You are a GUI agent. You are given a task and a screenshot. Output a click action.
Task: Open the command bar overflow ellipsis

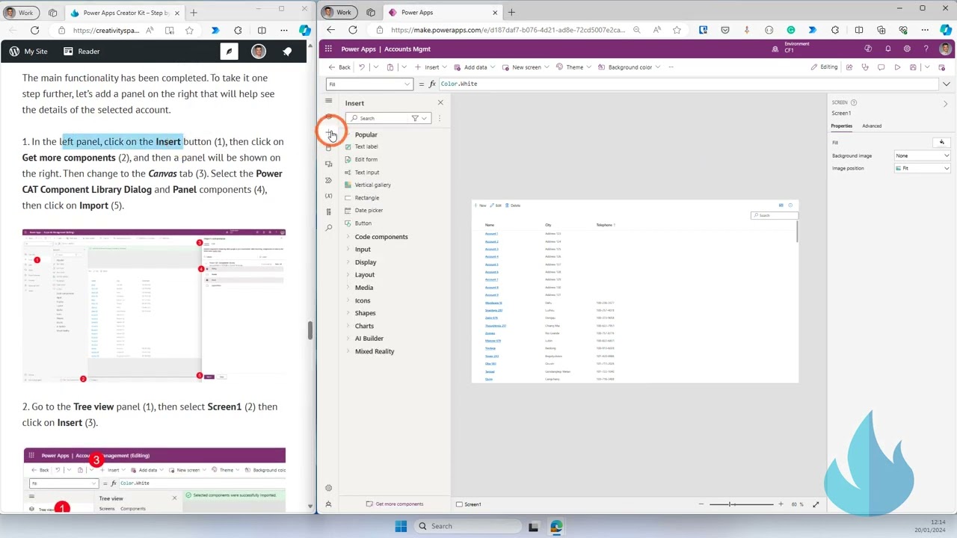[x=671, y=67]
